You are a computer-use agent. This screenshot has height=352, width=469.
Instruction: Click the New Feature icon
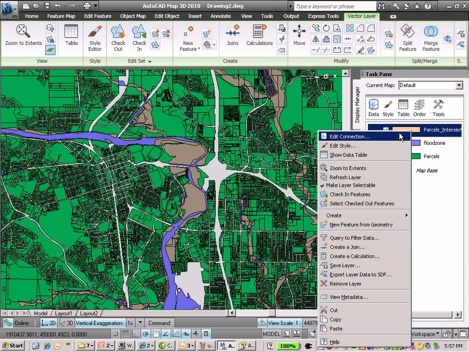pyautogui.click(x=189, y=31)
